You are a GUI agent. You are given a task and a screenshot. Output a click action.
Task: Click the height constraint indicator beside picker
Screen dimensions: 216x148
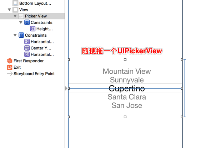pyautogui.click(x=185, y=88)
